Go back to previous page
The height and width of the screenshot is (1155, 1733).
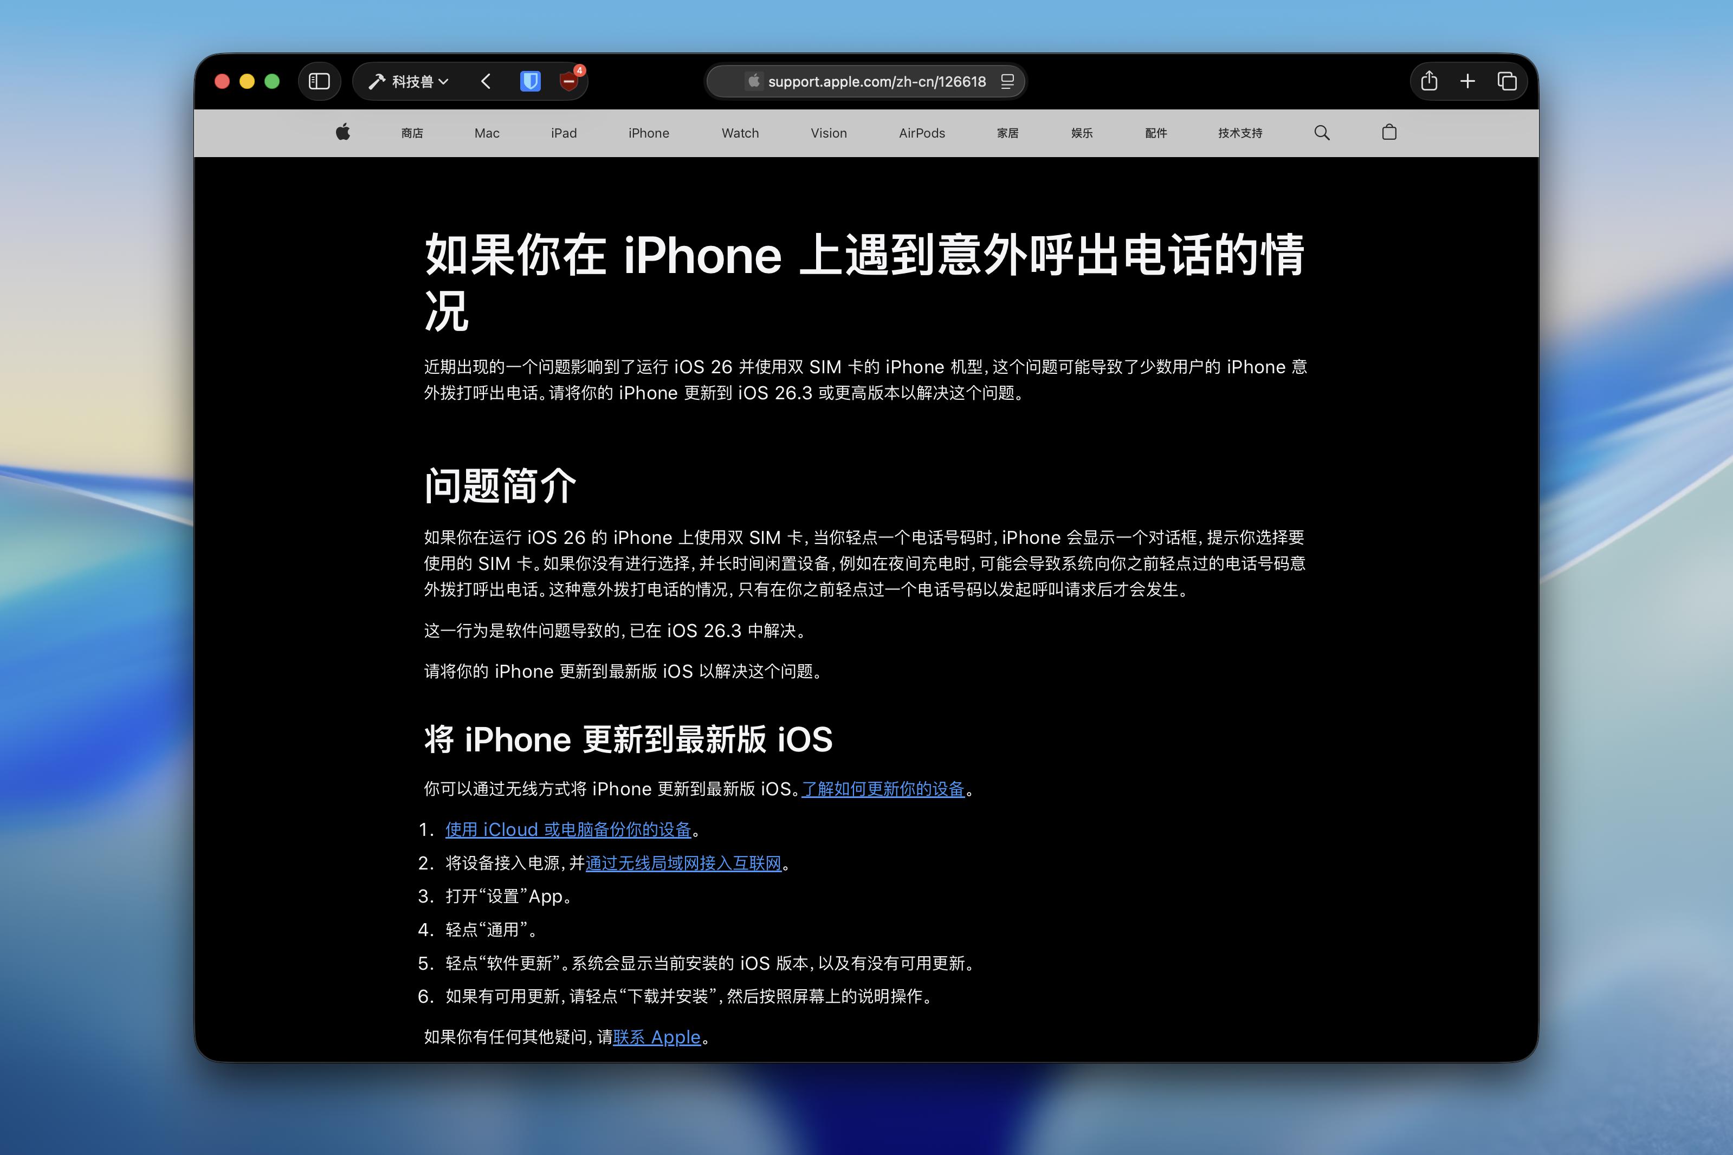coord(486,81)
